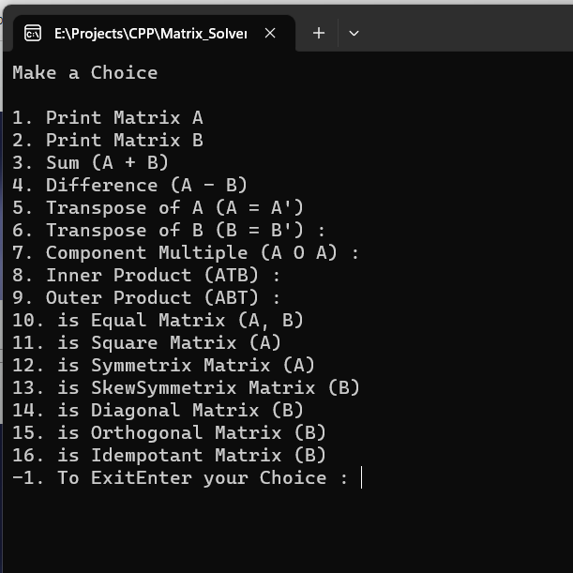Click the 'Sum (A + B)' line
The height and width of the screenshot is (573, 573).
coord(91,162)
